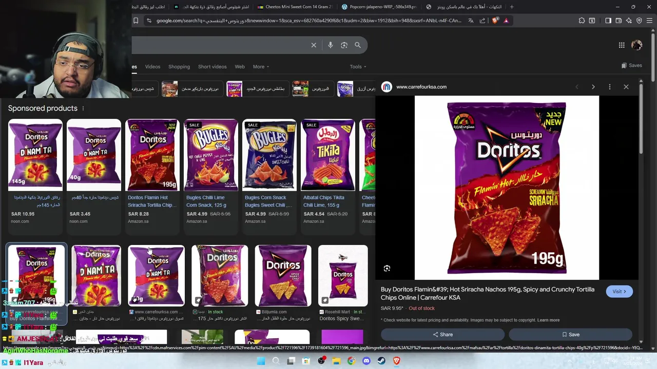Open the Google apps grid
This screenshot has height=369, width=657.
pyautogui.click(x=622, y=45)
